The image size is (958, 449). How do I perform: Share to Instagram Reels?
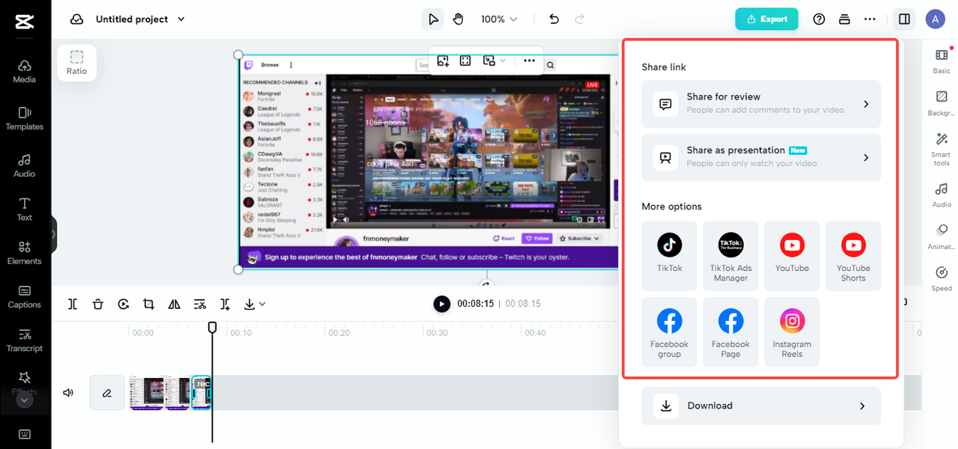click(792, 332)
